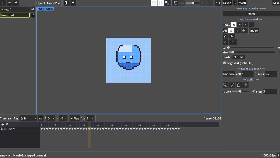Select the inner border option
The height and width of the screenshot is (158, 280).
pyautogui.click(x=241, y=57)
